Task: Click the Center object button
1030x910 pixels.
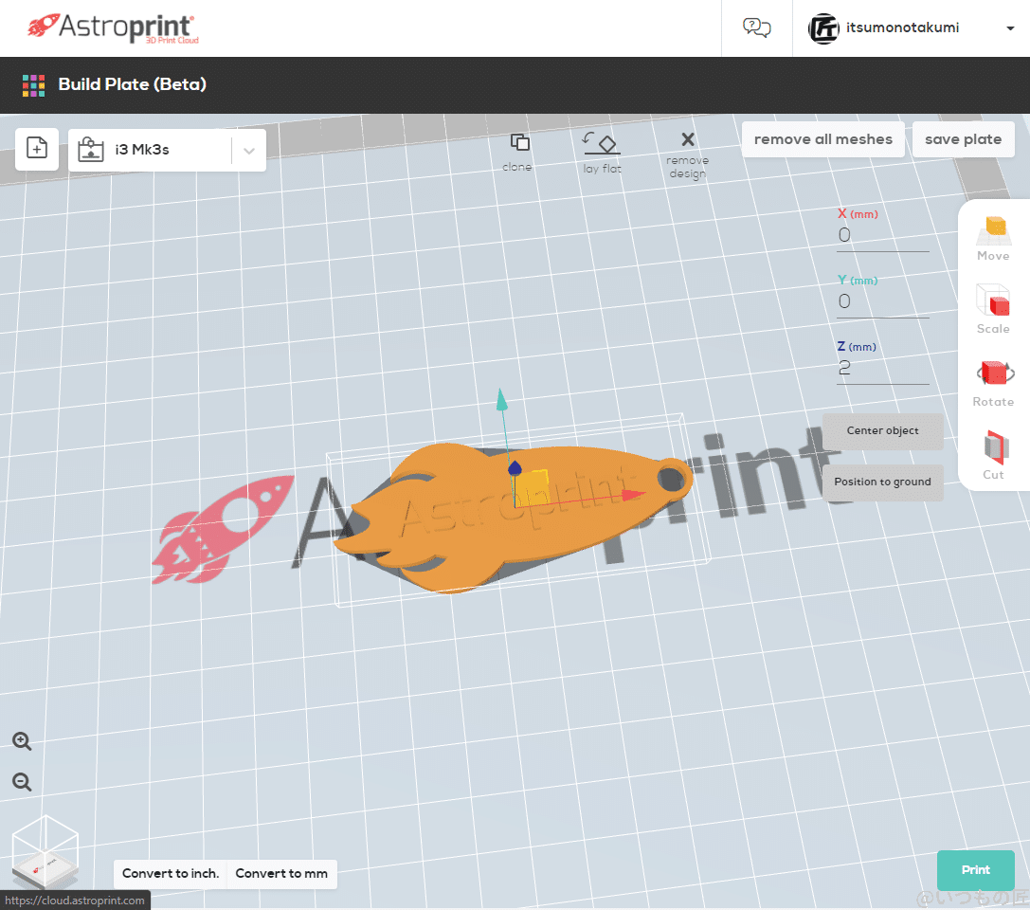Action: [882, 430]
